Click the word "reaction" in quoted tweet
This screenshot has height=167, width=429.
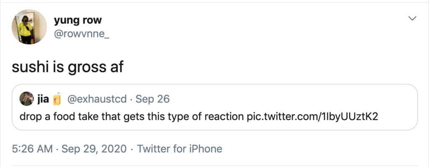224,116
